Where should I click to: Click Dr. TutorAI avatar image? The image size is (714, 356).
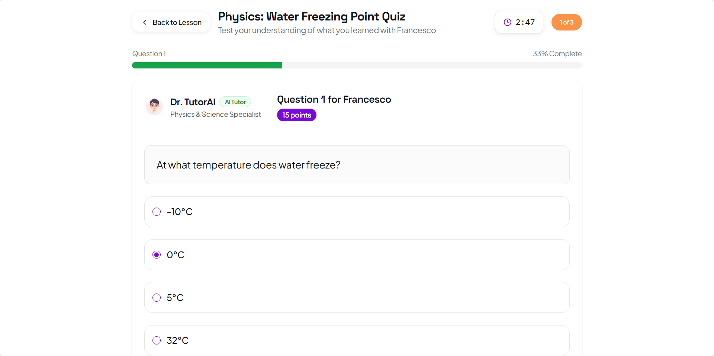pyautogui.click(x=154, y=107)
